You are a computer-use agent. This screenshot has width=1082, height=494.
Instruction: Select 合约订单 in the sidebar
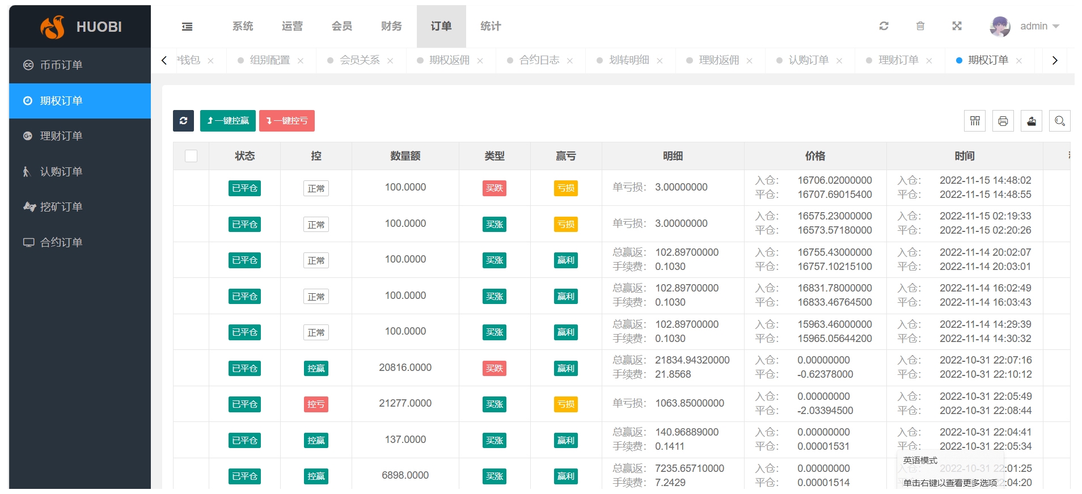pos(61,243)
